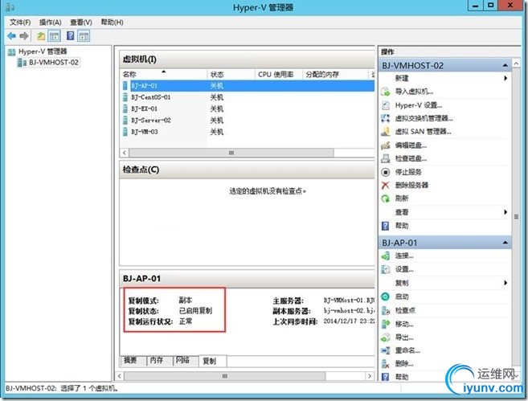
Task: Open the 查看(V) menu
Action: tap(81, 23)
